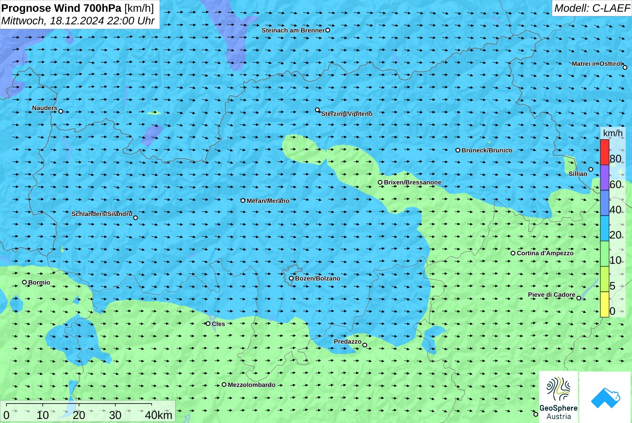Click the purple 60 km/h legend color
632x423 pixels.
pos(604,178)
